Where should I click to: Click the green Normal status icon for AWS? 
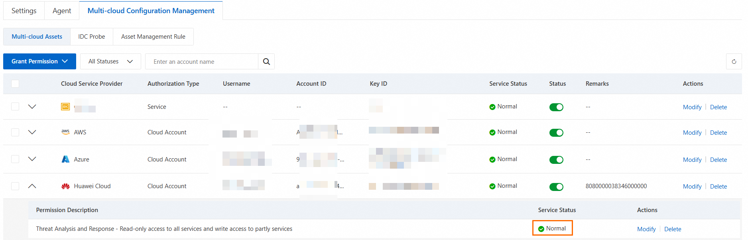click(x=492, y=132)
